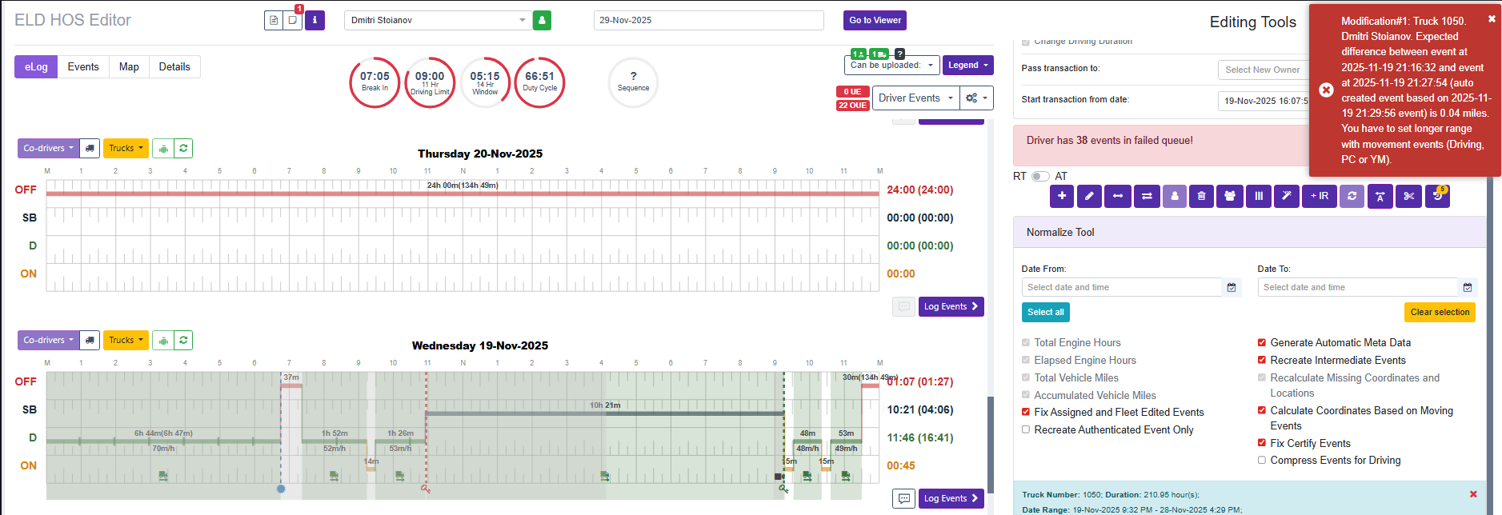The image size is (1502, 515).
Task: Click the refresh tool in editing toolbar
Action: pos(1352,196)
